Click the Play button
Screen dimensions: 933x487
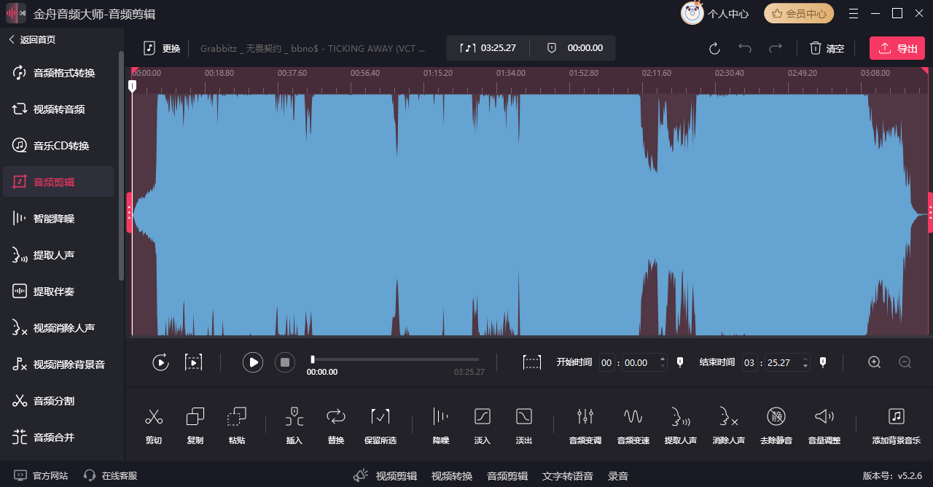click(x=253, y=362)
